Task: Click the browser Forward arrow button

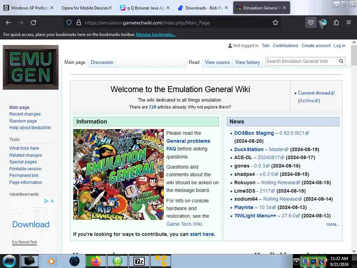Action: tap(21, 23)
